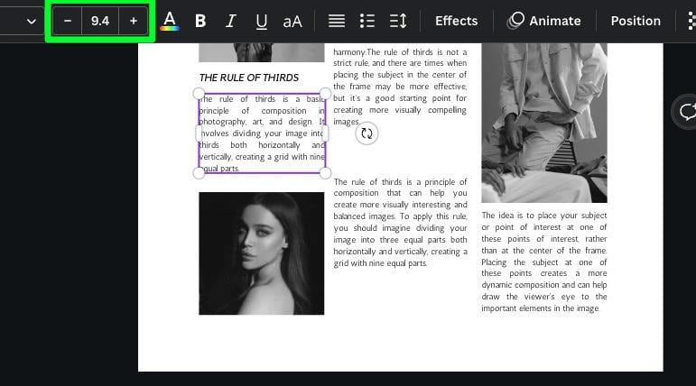The height and width of the screenshot is (386, 696).
Task: Apply bulleted list formatting
Action: pos(367,21)
